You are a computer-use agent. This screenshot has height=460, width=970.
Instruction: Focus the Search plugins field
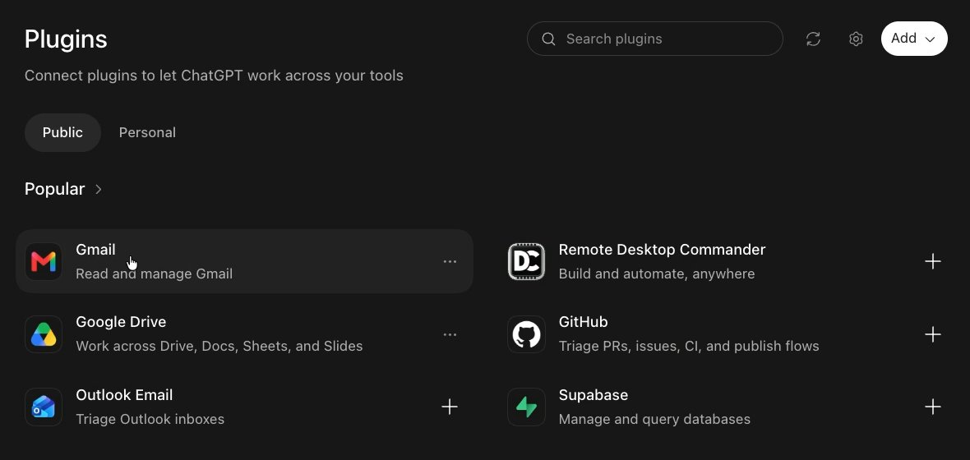[x=654, y=39]
